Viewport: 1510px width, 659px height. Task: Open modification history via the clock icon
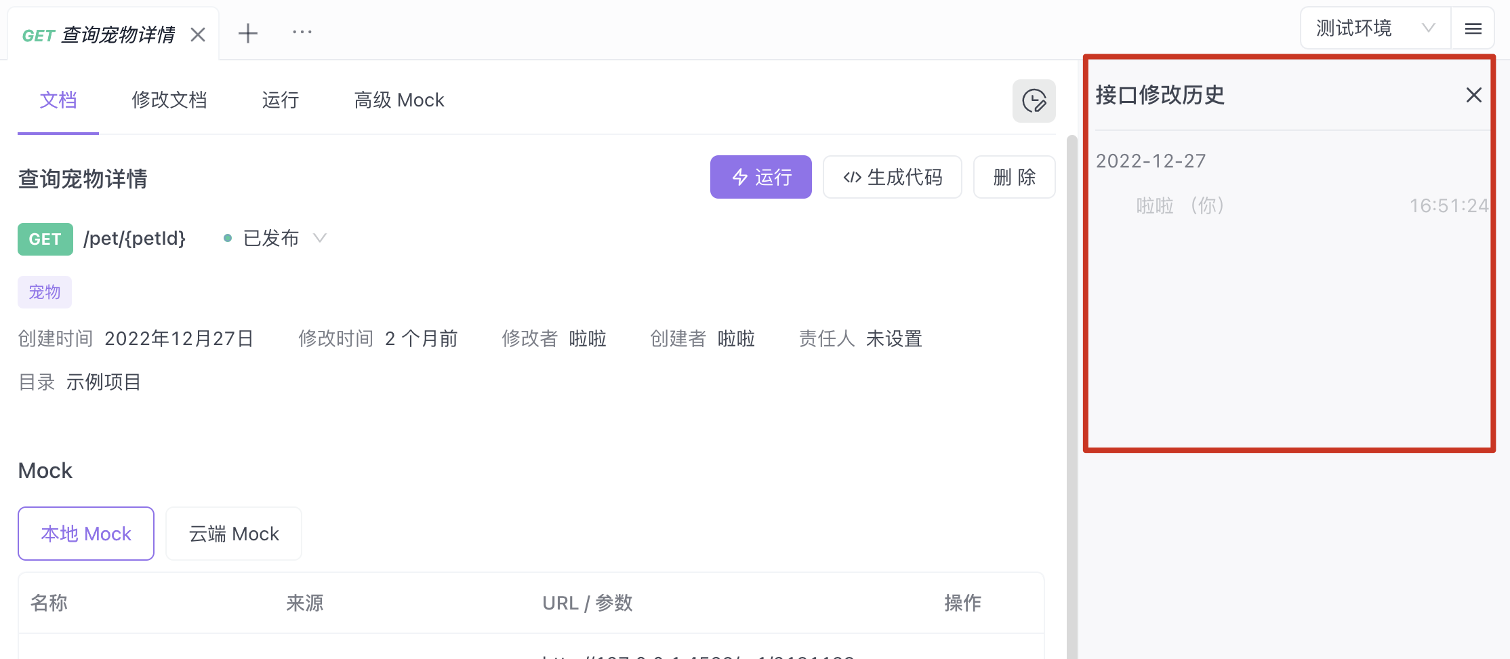click(x=1034, y=100)
